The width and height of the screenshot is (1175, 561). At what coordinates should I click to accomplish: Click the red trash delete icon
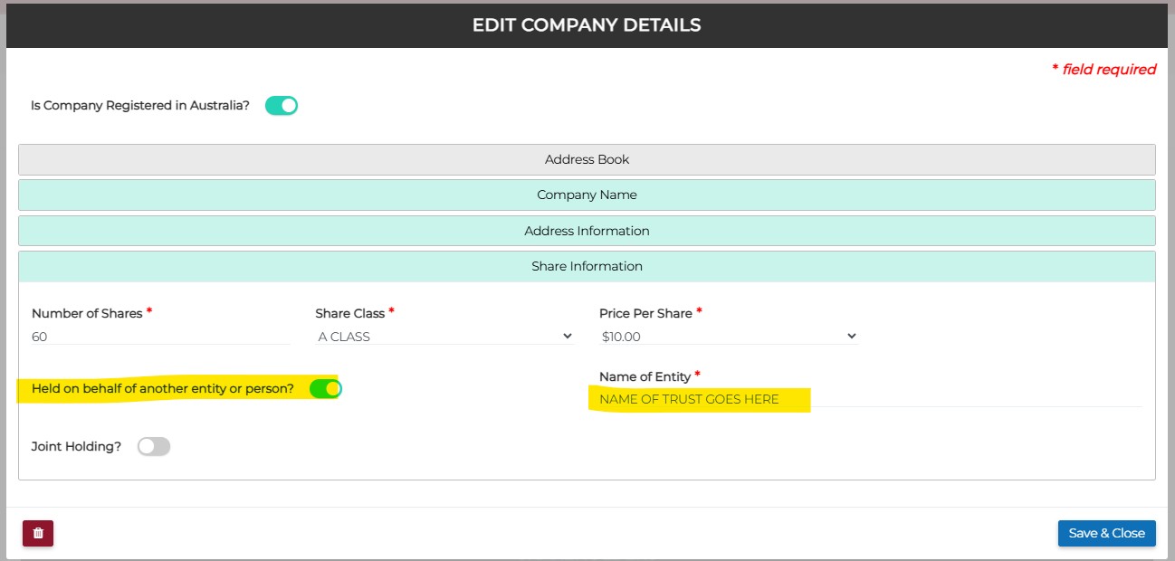(x=38, y=534)
